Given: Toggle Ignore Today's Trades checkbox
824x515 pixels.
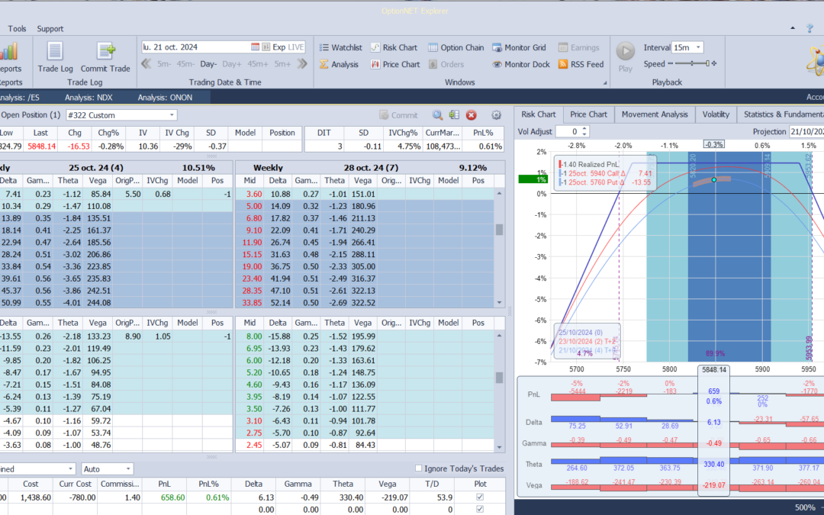Looking at the screenshot, I should click(418, 468).
